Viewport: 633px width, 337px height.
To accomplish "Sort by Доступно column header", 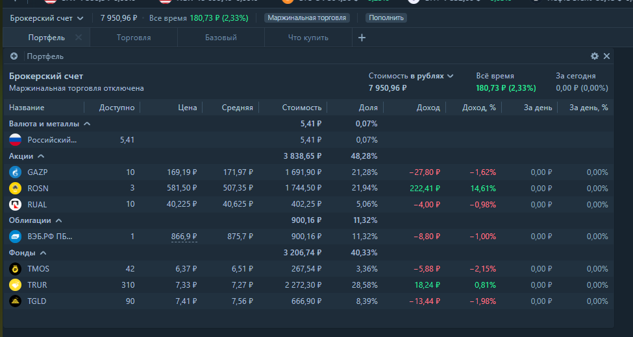I will click(x=117, y=108).
